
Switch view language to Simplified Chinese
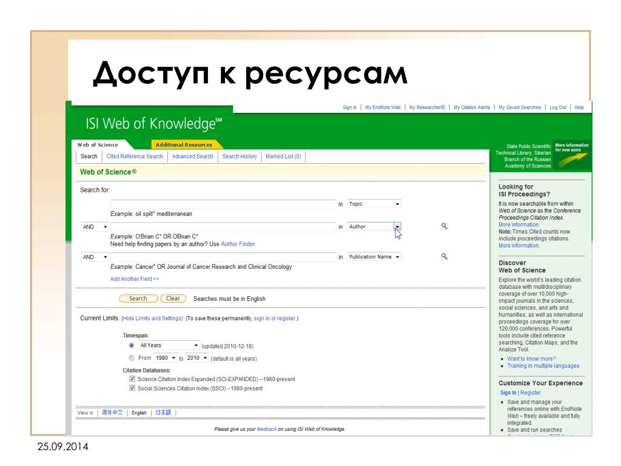click(x=112, y=413)
